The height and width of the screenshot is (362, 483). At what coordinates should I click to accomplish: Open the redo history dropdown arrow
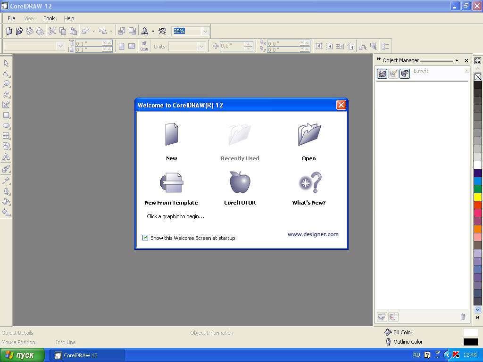111,31
